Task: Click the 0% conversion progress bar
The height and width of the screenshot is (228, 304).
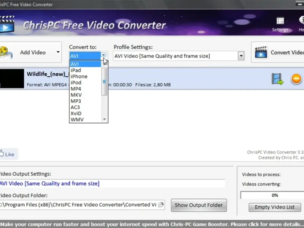Action: (272, 195)
